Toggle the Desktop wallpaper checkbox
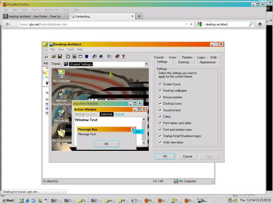The image size is (273, 204). (160, 91)
